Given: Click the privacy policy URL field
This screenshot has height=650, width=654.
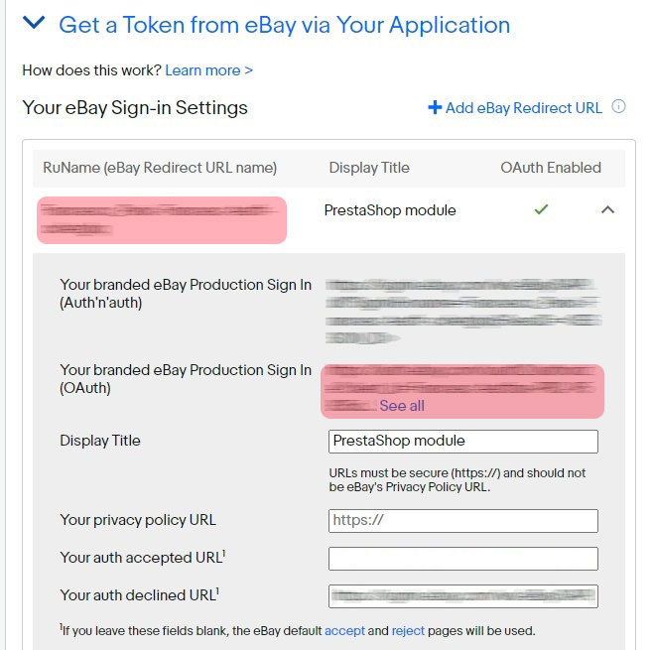Looking at the screenshot, I should coord(463,520).
